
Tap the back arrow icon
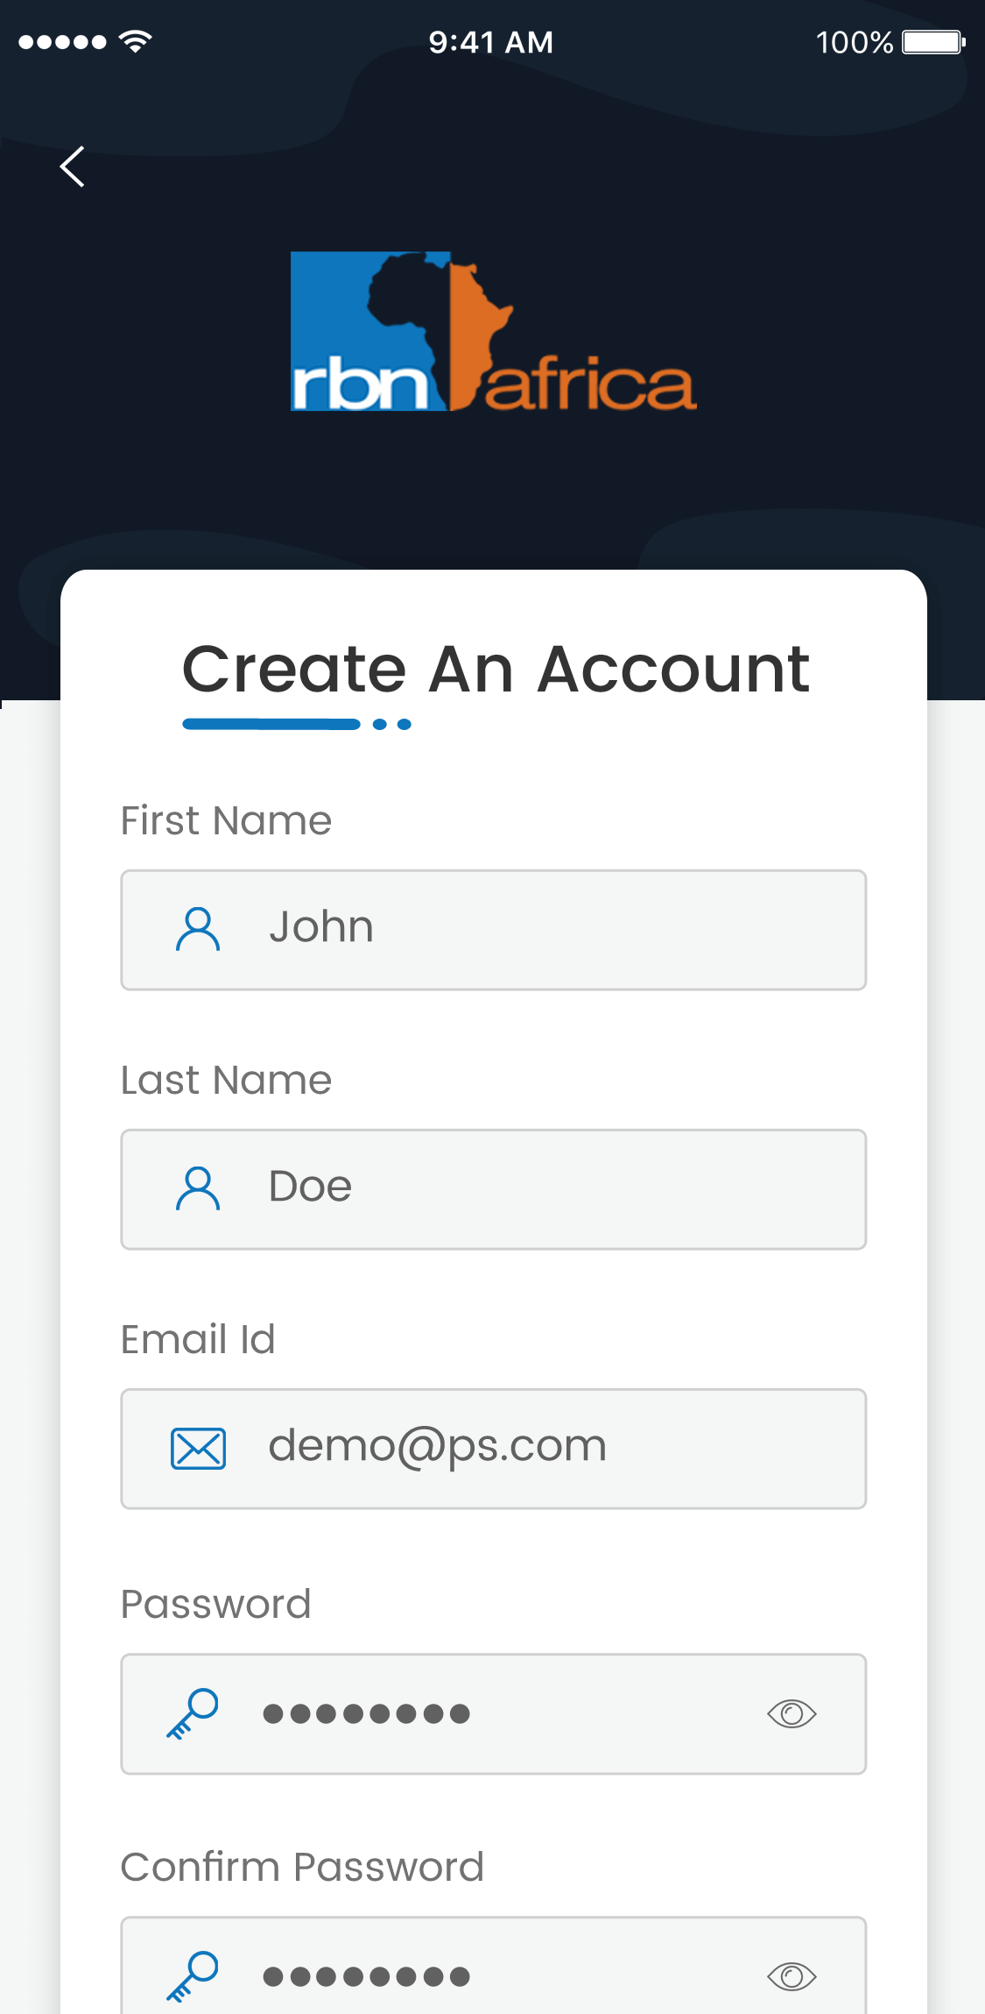coord(73,167)
